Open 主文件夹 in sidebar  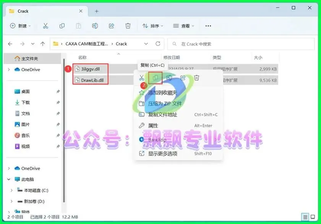(32, 58)
